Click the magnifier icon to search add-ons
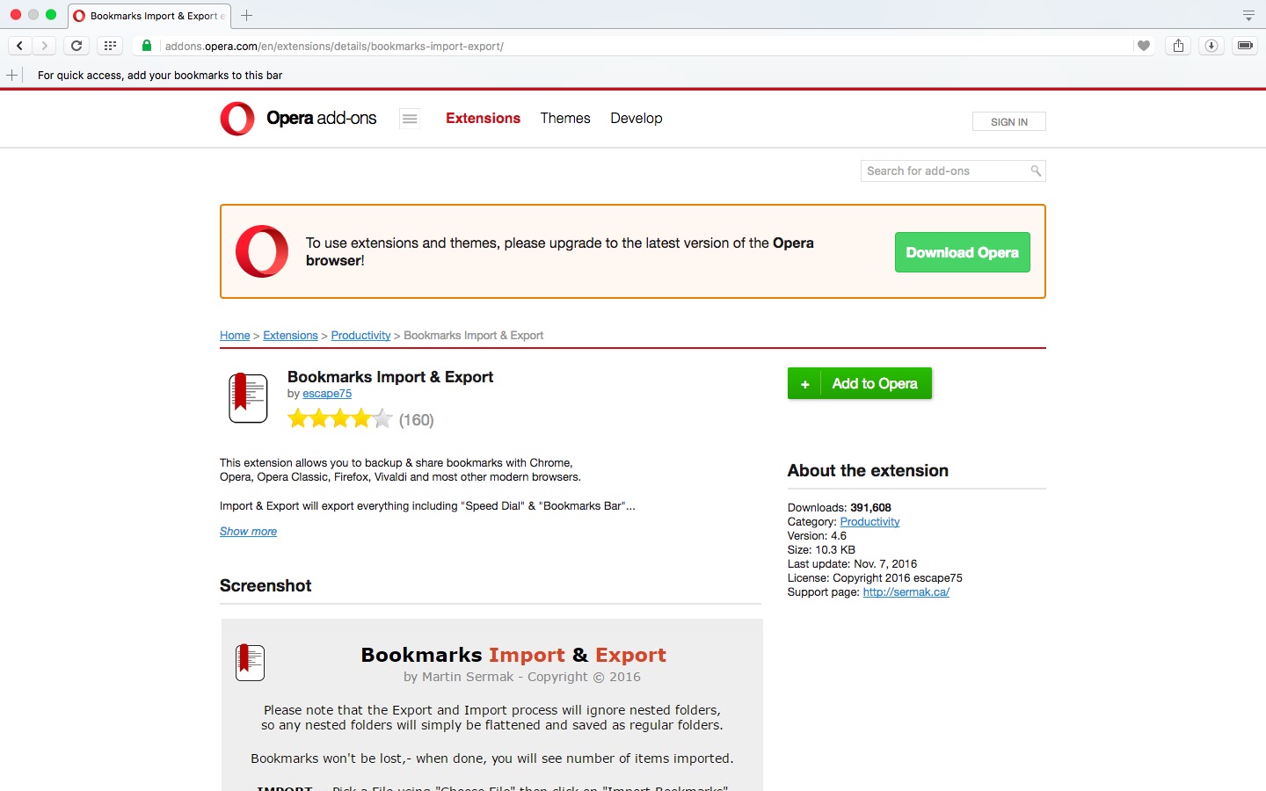 tap(1036, 171)
